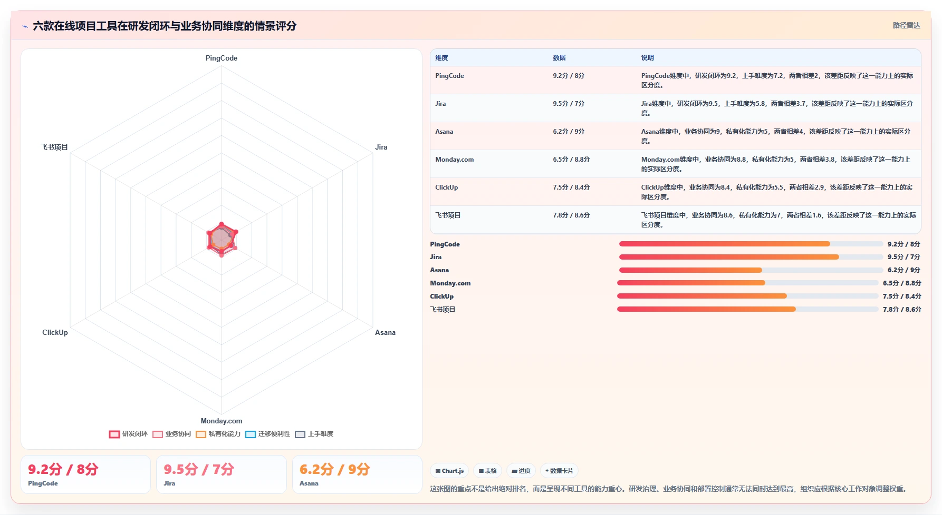Click the 飞书项目 axis label on the radar
Image resolution: width=942 pixels, height=515 pixels.
coord(54,147)
